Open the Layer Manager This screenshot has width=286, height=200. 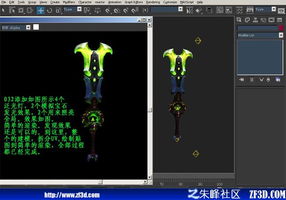pyautogui.click(x=209, y=10)
